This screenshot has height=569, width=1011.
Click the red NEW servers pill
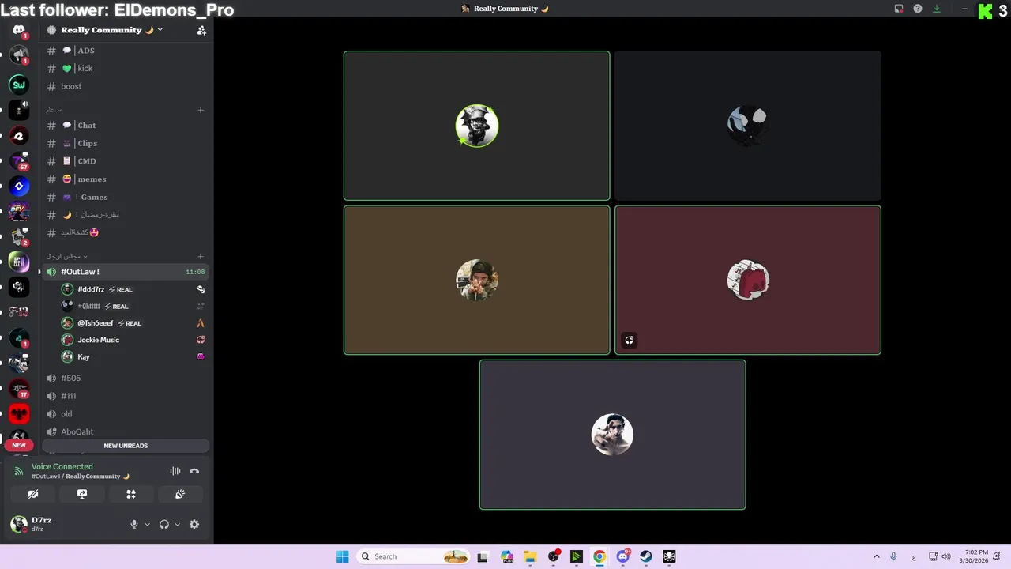point(19,445)
